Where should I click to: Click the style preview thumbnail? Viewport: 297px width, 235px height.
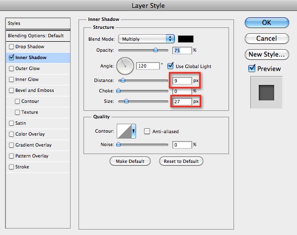(x=267, y=92)
